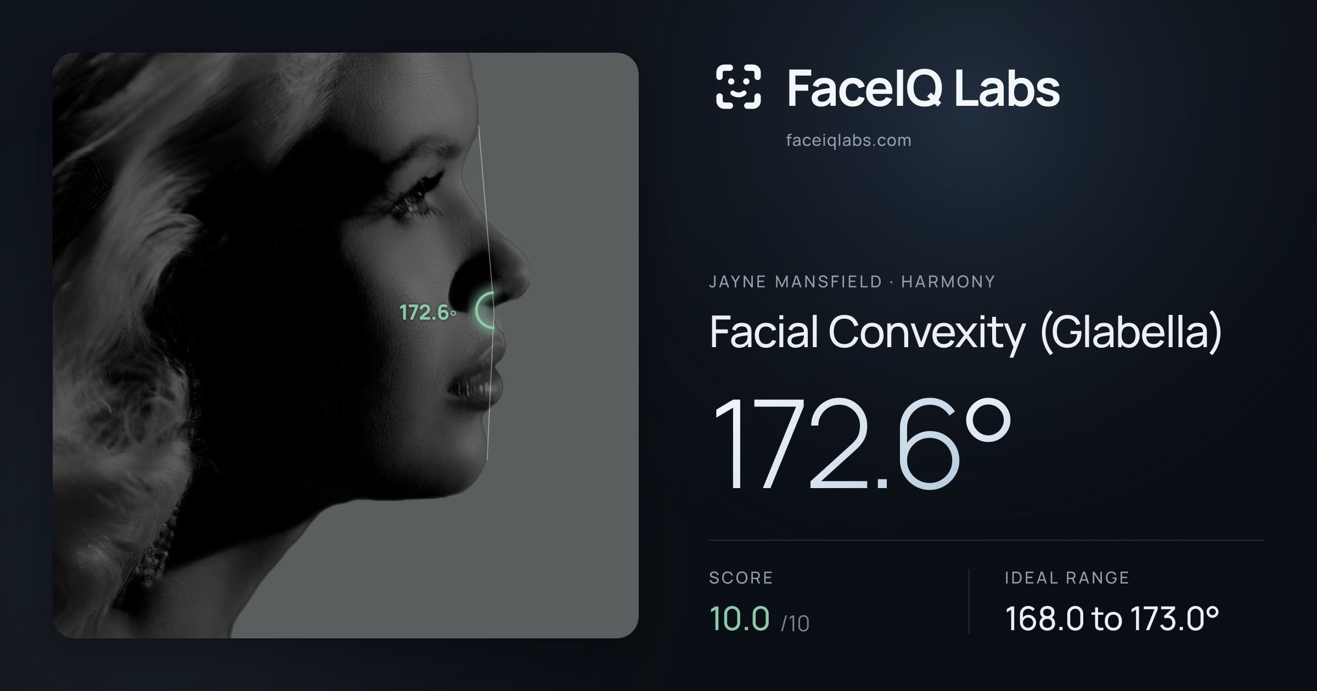Click the FaceIQ Labs face-scan logo icon
Viewport: 1317px width, 691px height.
[x=738, y=87]
